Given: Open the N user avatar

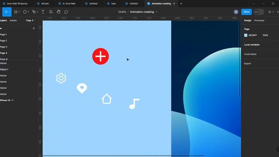Looking at the screenshot, I should (x=236, y=12).
